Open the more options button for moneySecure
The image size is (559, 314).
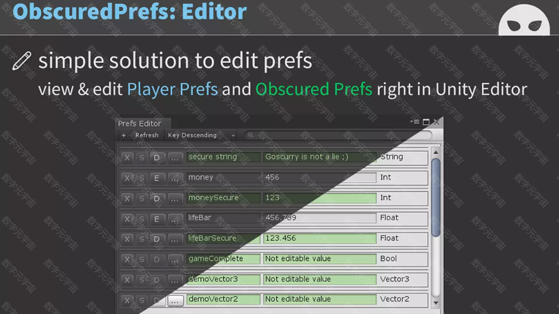coord(175,198)
